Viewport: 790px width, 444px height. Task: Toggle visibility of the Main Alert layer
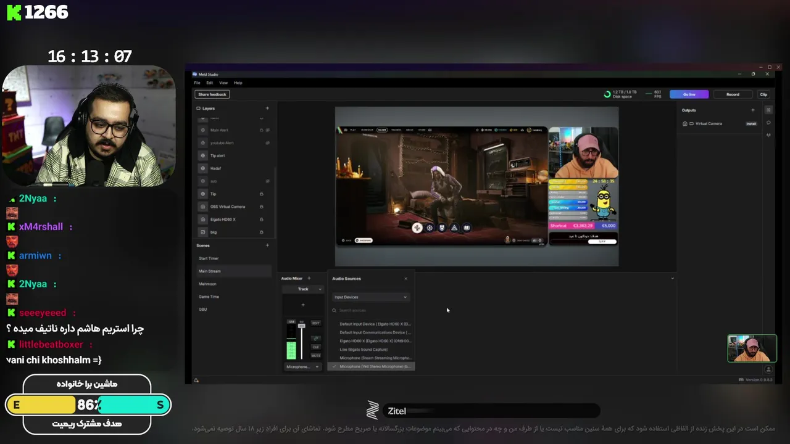click(x=268, y=130)
